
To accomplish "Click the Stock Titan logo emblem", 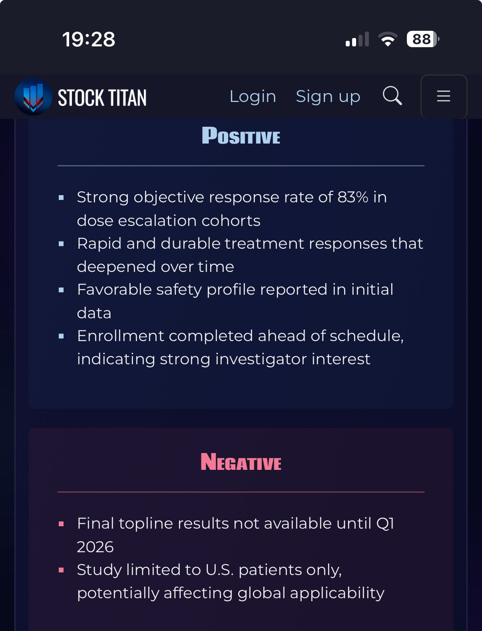I will (x=33, y=97).
